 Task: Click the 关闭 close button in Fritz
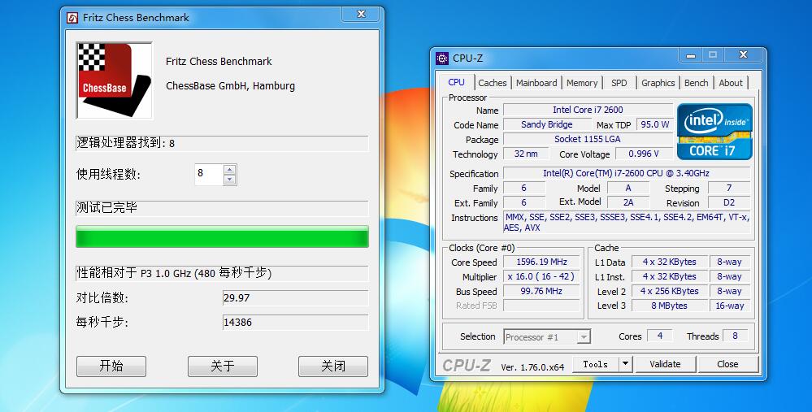tap(333, 366)
